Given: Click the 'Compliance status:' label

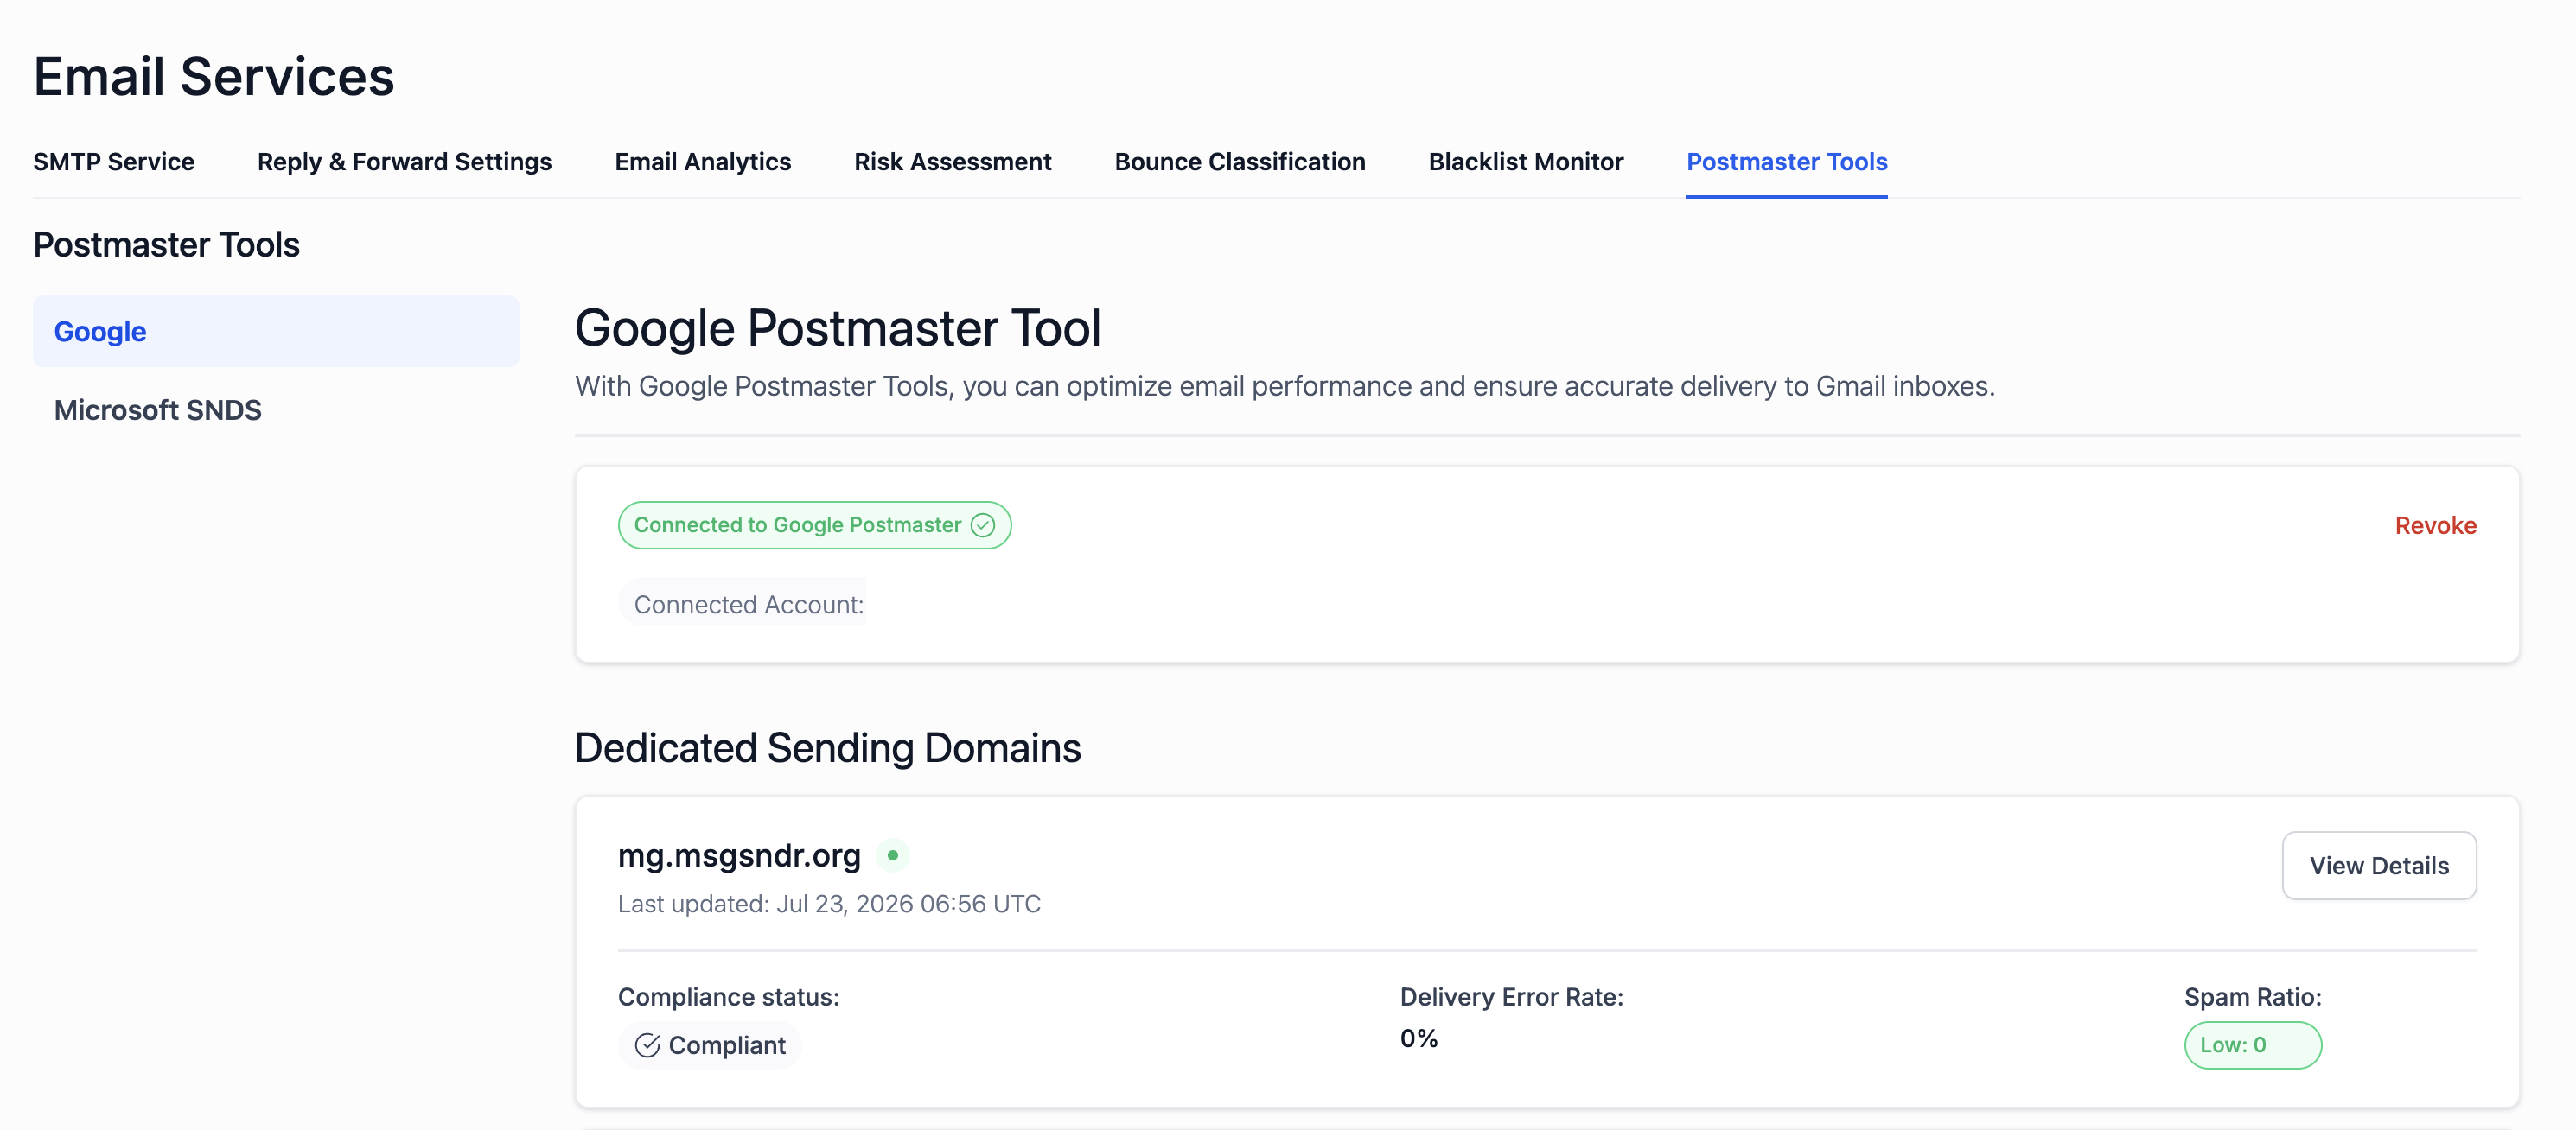Looking at the screenshot, I should pyautogui.click(x=729, y=997).
